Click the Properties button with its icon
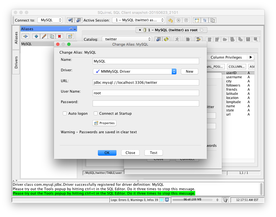Viewport: 276px width, 217px height. 104,123
